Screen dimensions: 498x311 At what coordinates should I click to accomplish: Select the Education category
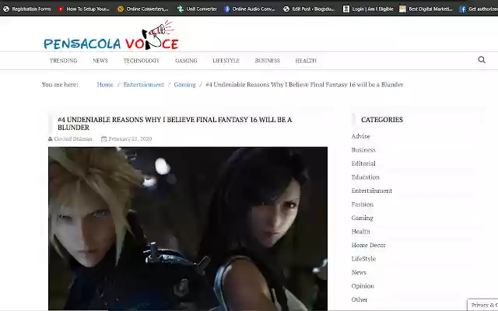click(x=366, y=177)
